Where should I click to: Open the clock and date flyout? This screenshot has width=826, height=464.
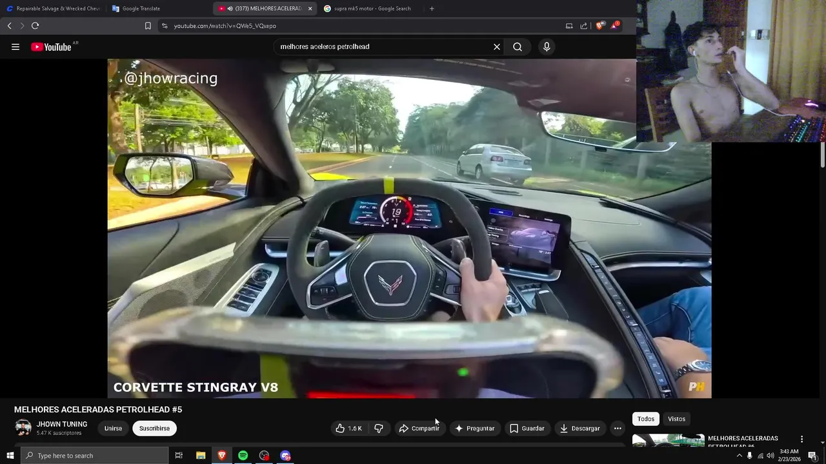789,456
